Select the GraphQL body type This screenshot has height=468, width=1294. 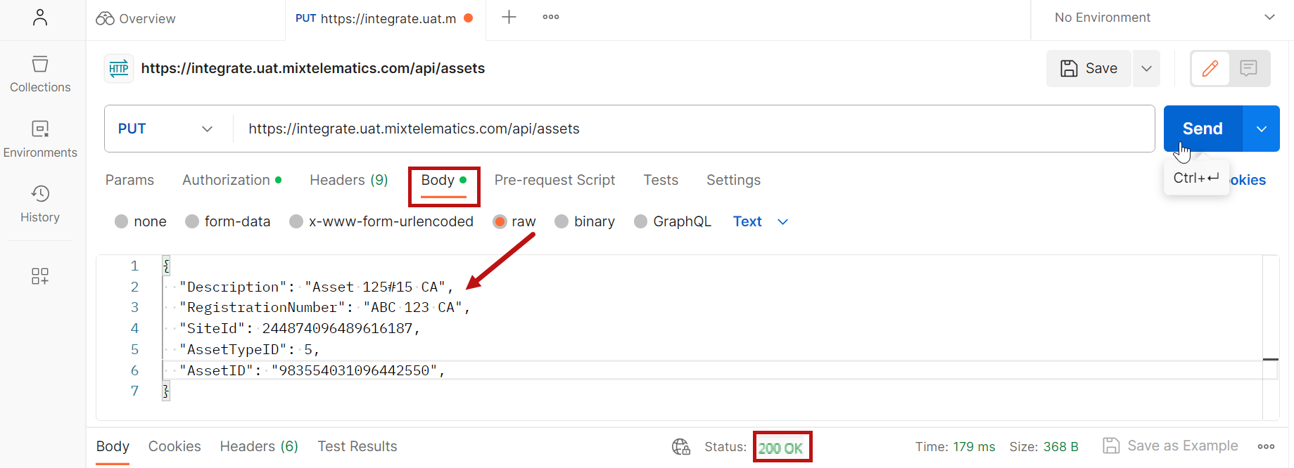(640, 221)
